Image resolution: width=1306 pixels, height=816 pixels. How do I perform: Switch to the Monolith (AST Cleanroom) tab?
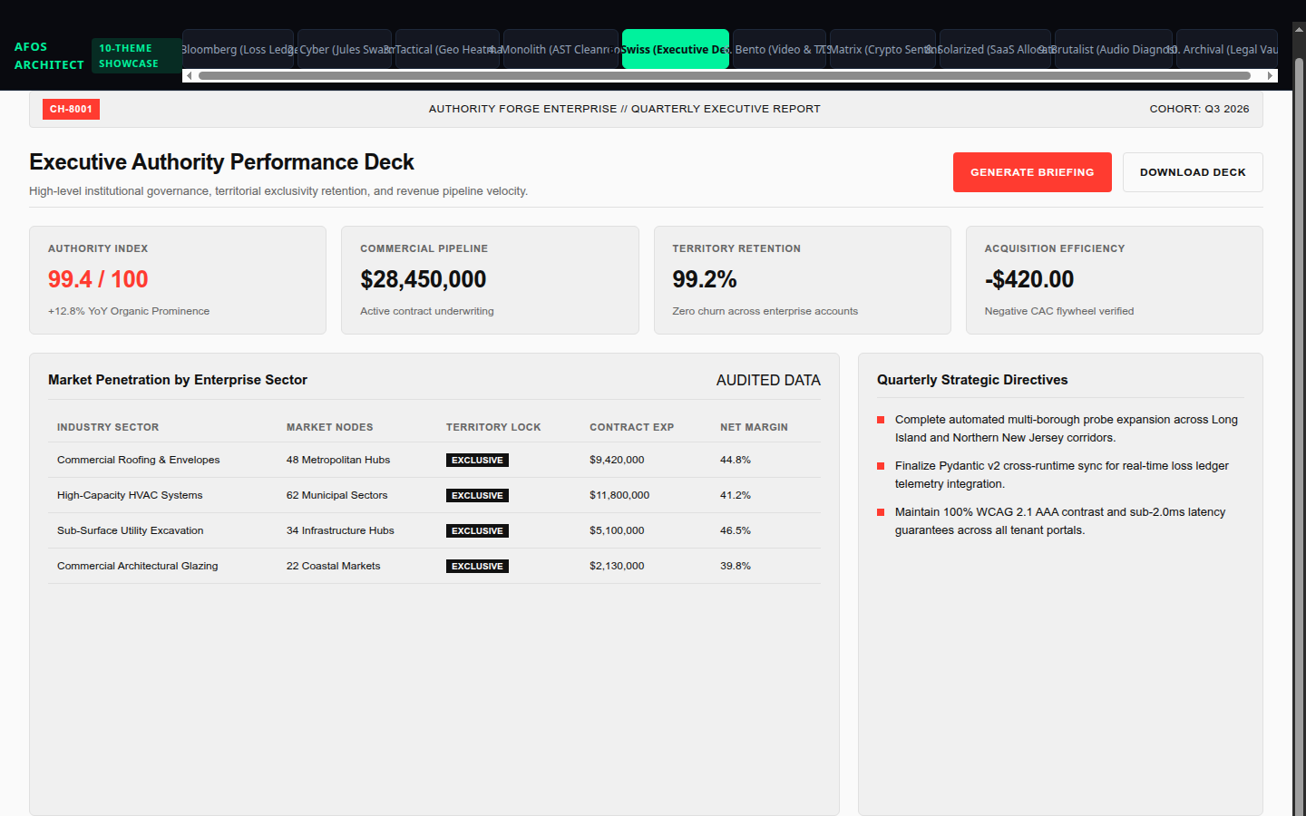pyautogui.click(x=560, y=49)
